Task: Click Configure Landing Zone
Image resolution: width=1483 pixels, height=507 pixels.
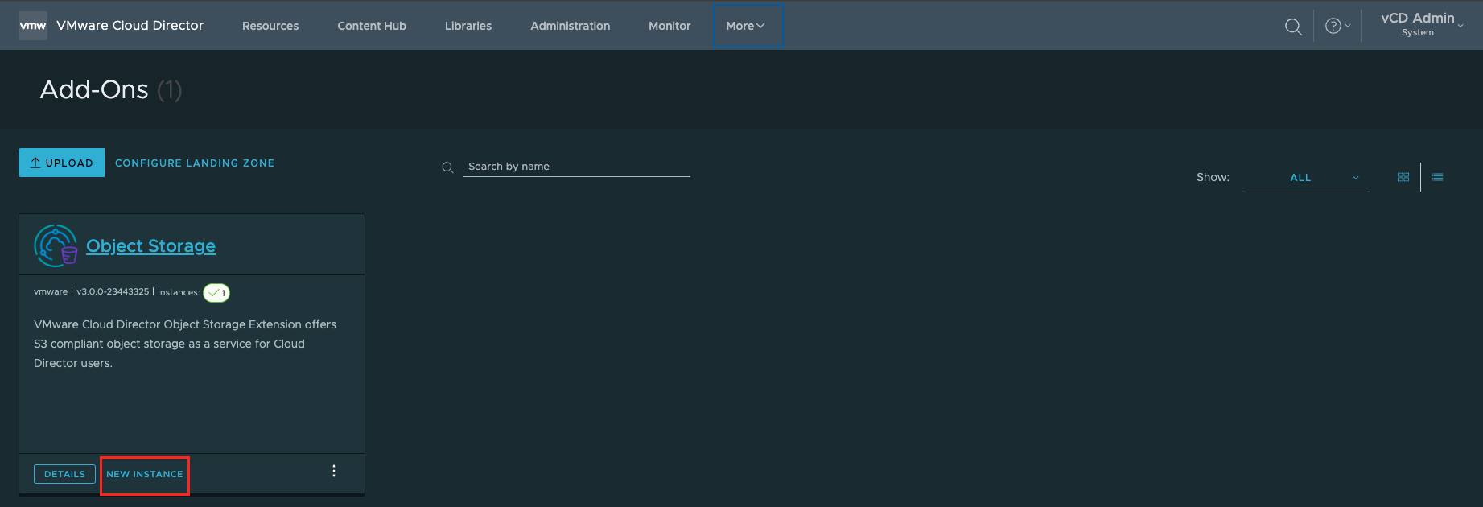Action: click(x=195, y=163)
